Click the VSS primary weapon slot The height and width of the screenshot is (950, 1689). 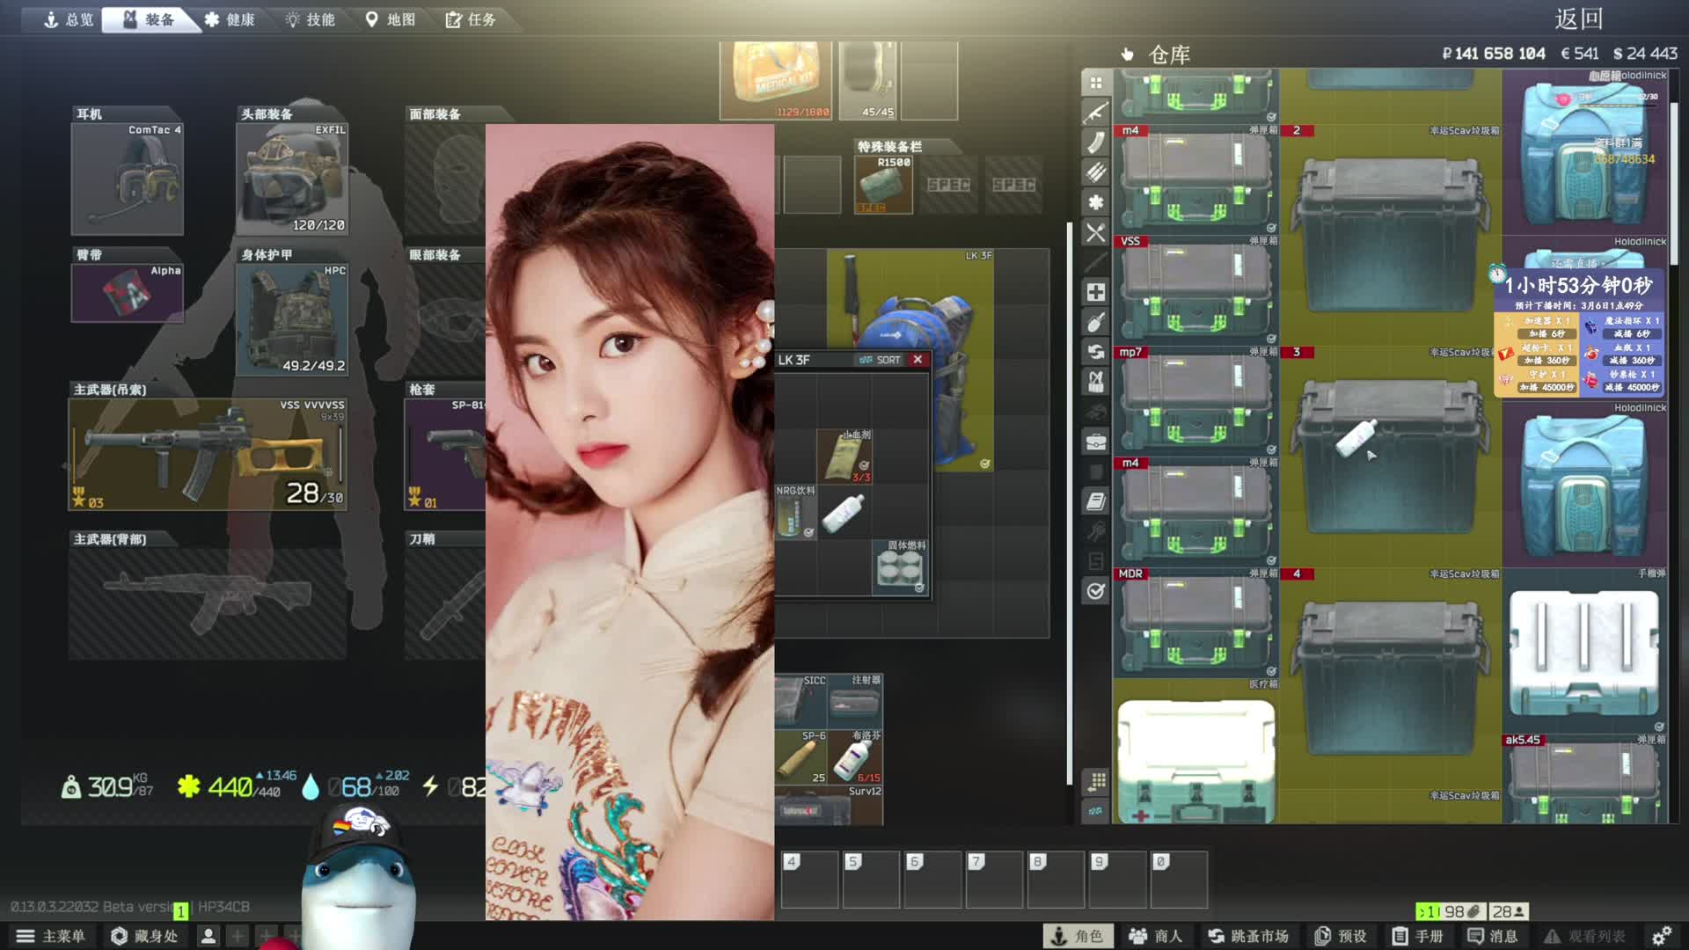(x=208, y=455)
